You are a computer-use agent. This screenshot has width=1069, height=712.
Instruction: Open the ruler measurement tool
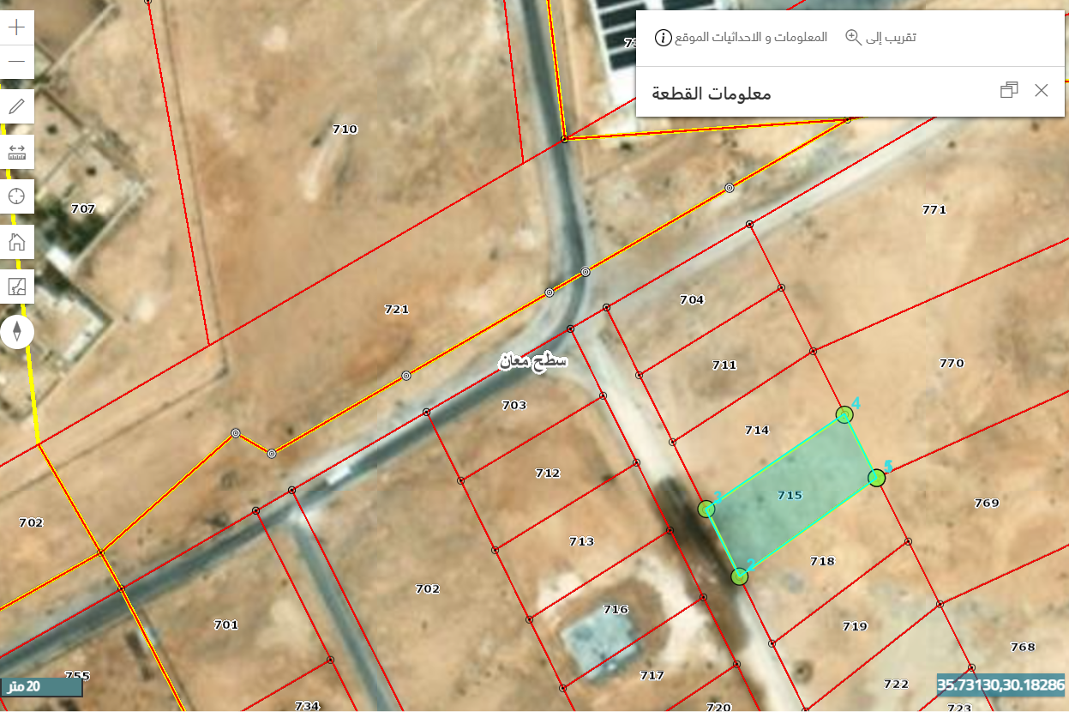point(16,152)
